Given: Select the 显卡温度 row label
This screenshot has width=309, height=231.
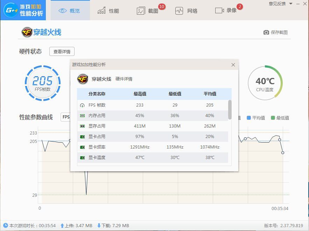Looking at the screenshot, I should [x=97, y=157].
